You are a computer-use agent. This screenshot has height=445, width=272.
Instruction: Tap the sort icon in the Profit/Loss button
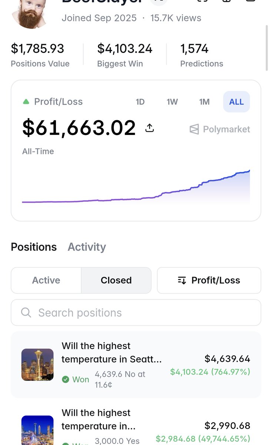(x=182, y=280)
